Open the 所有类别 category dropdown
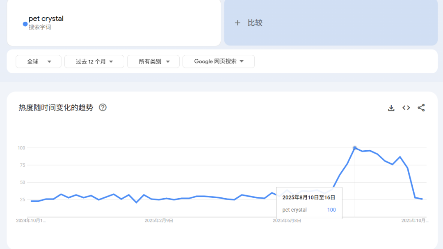Viewport: 443px width, 249px height. coord(153,61)
